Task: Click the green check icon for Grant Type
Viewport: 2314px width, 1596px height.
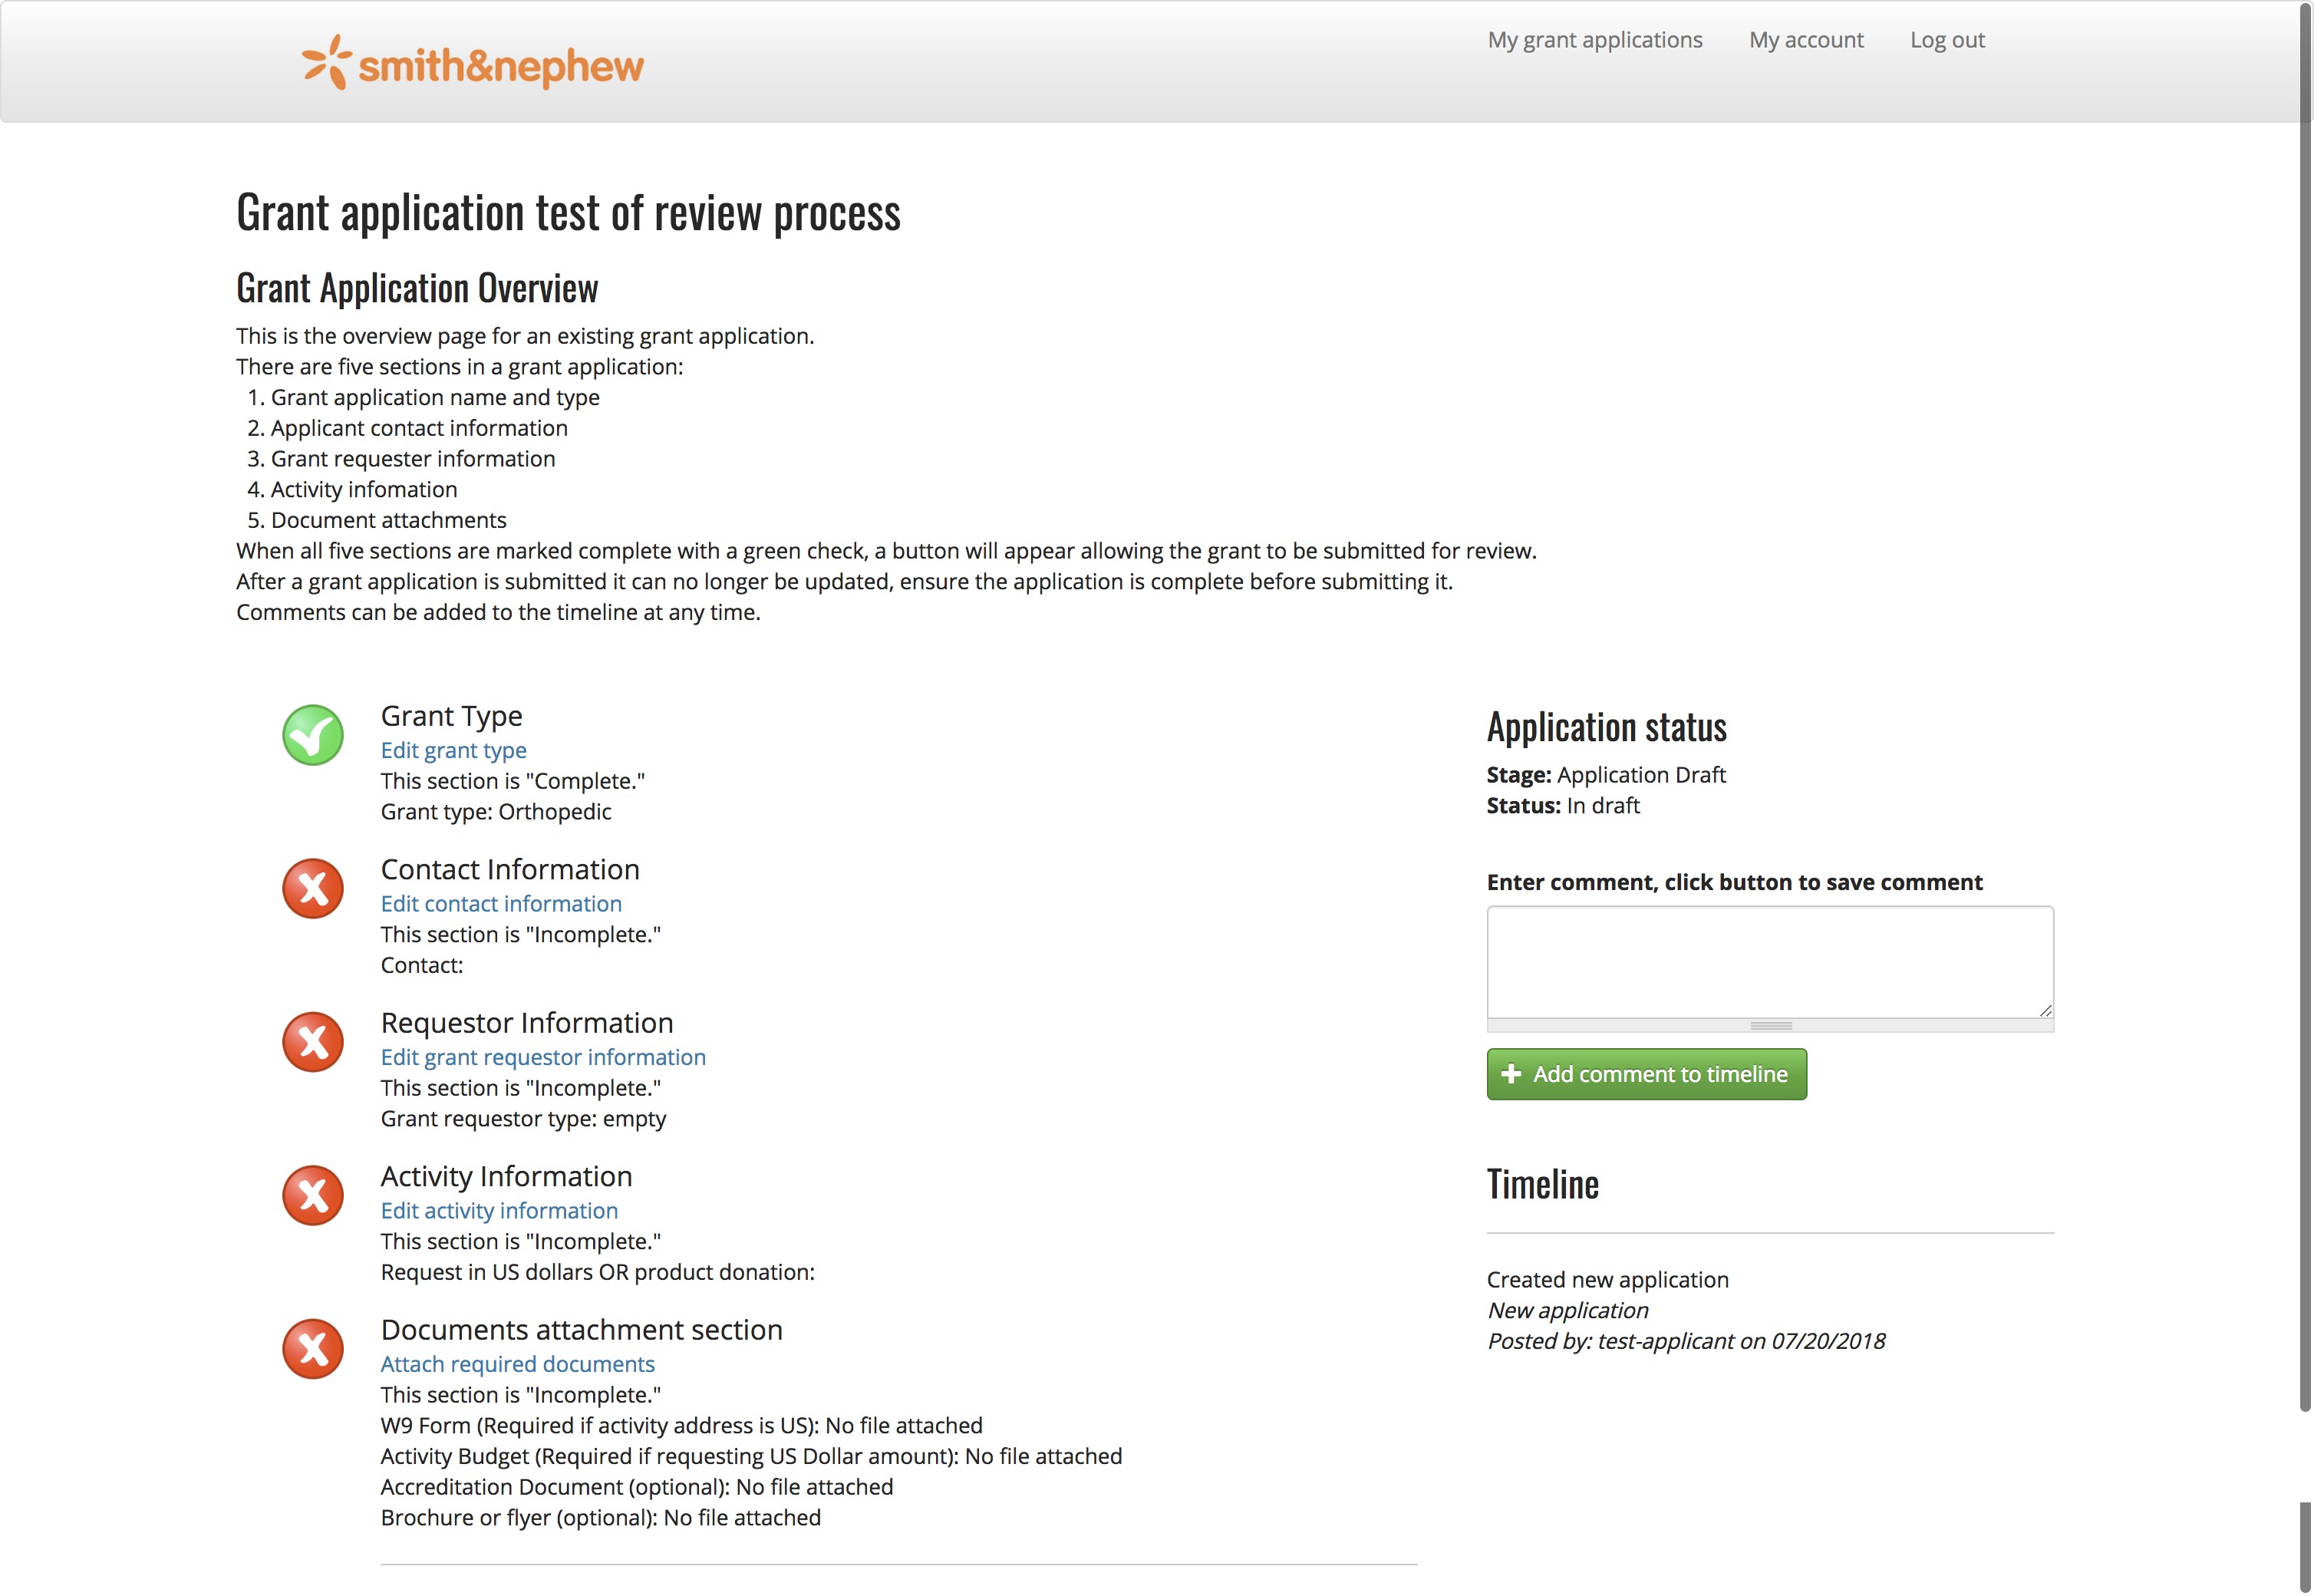Action: pyautogui.click(x=313, y=735)
